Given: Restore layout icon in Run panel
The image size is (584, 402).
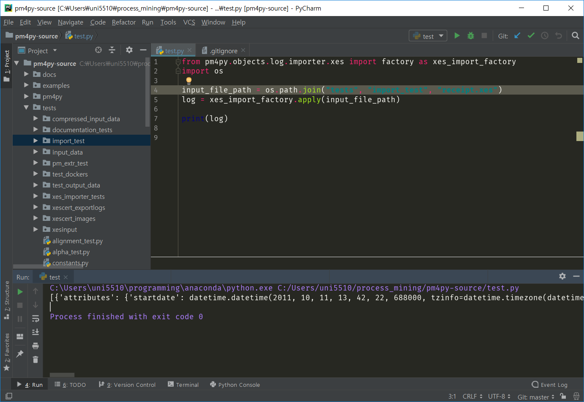Looking at the screenshot, I should click(x=20, y=337).
